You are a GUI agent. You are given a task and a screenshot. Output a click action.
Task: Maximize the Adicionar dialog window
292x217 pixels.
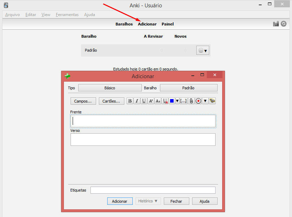202,75
